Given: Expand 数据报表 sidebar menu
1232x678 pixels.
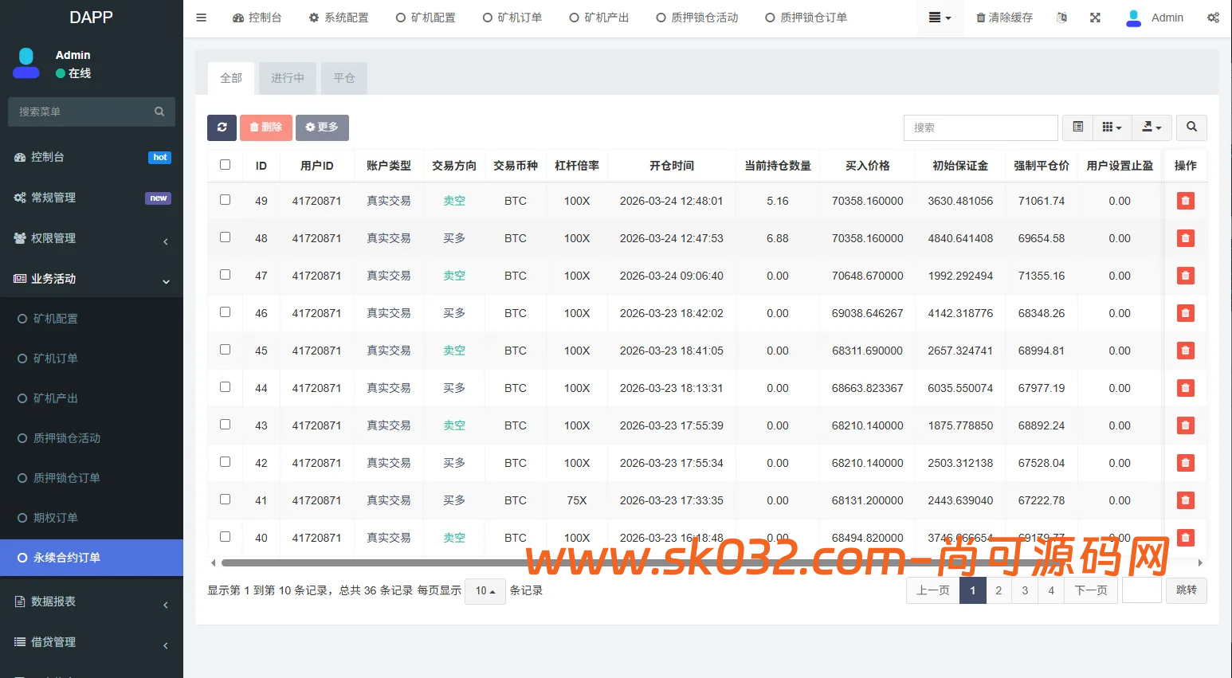Looking at the screenshot, I should pos(92,602).
